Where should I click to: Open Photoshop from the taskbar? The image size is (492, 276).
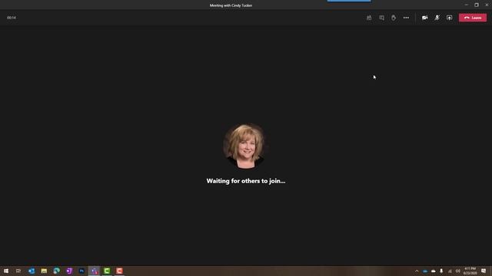click(x=81, y=271)
